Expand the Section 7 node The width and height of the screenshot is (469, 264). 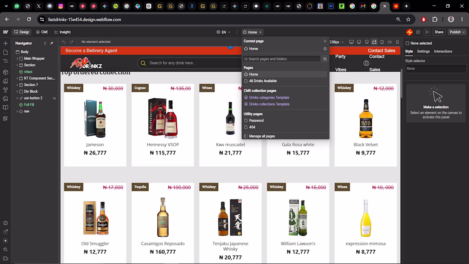[x=17, y=85]
